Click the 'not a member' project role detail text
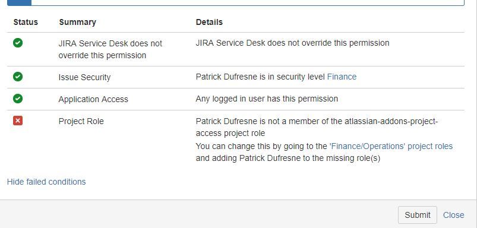 coord(317,127)
